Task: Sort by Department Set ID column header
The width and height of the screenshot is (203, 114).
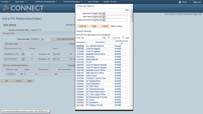Action: [x=121, y=42]
